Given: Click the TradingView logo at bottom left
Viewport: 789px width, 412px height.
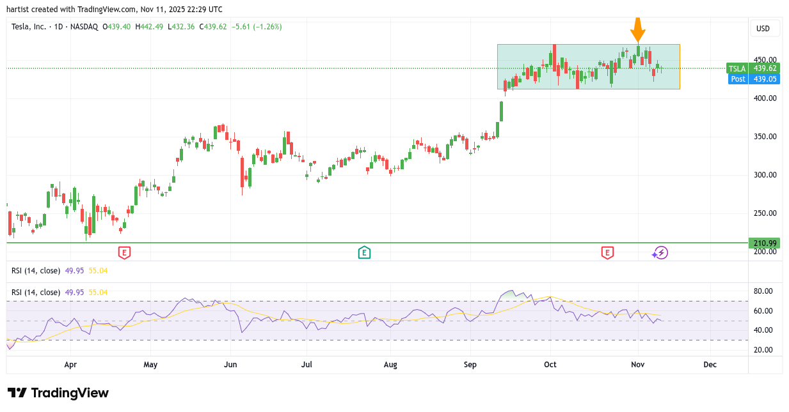Looking at the screenshot, I should point(58,393).
